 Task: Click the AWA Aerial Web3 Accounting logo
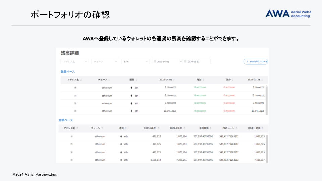[x=288, y=14]
